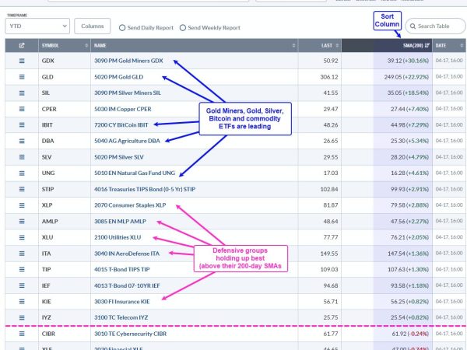Open the row menu for TIP
Viewport: 467px width, 350px height.
22,269
